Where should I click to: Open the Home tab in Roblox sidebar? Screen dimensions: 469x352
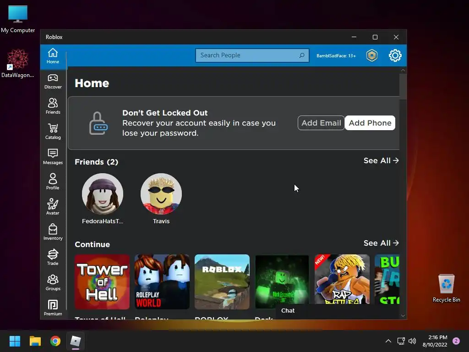[x=53, y=56]
